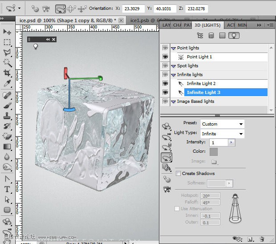Enable the Create Shadows checkbox
This screenshot has height=244, width=276.
click(178, 173)
